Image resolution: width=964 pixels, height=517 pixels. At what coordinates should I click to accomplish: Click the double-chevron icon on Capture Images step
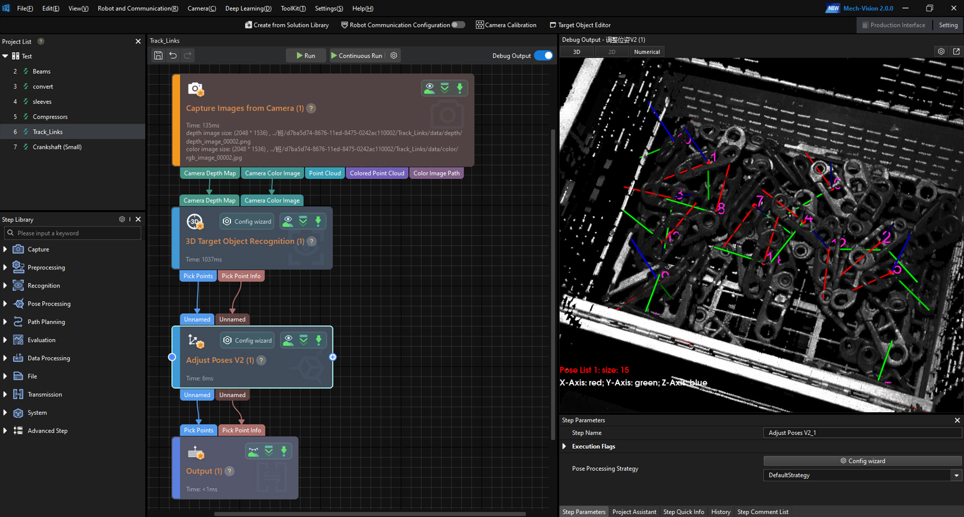coord(445,88)
